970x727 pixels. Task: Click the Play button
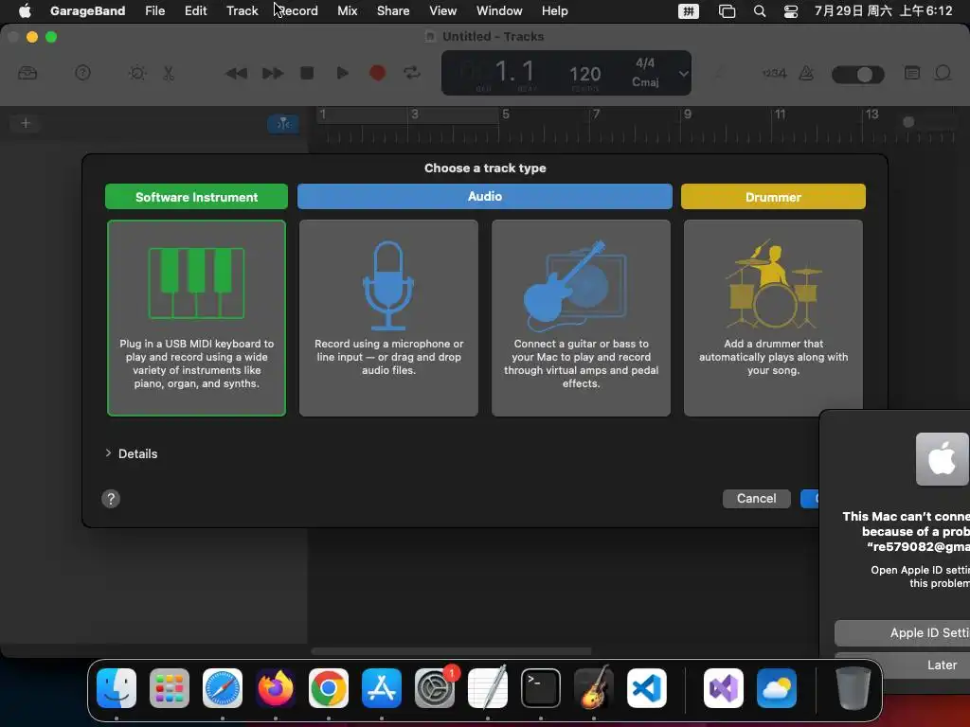[x=342, y=73]
